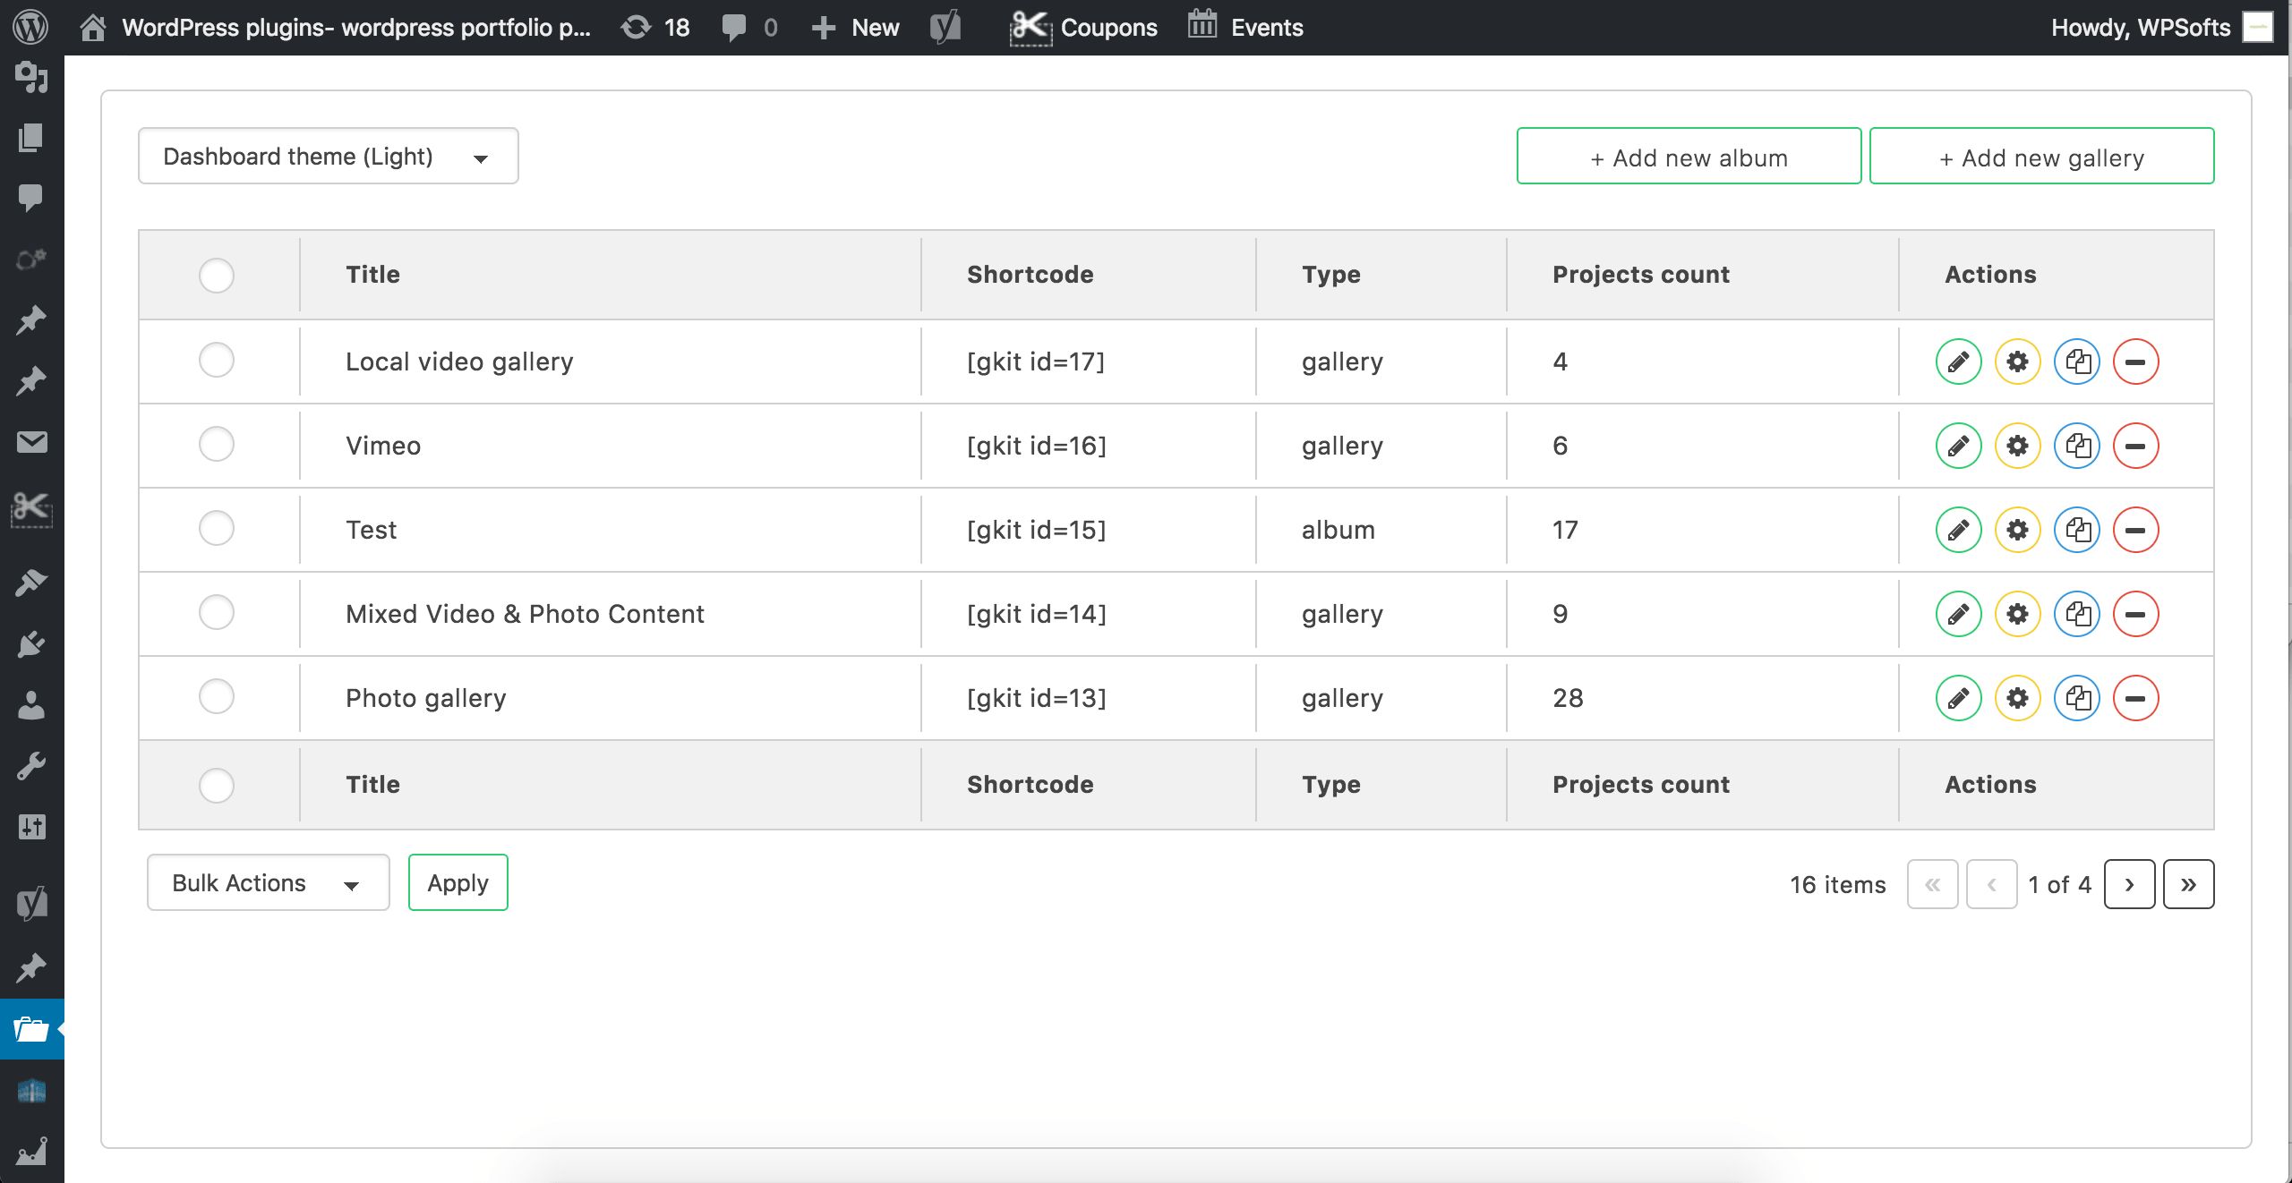Open settings gear for the Test album

point(2017,529)
